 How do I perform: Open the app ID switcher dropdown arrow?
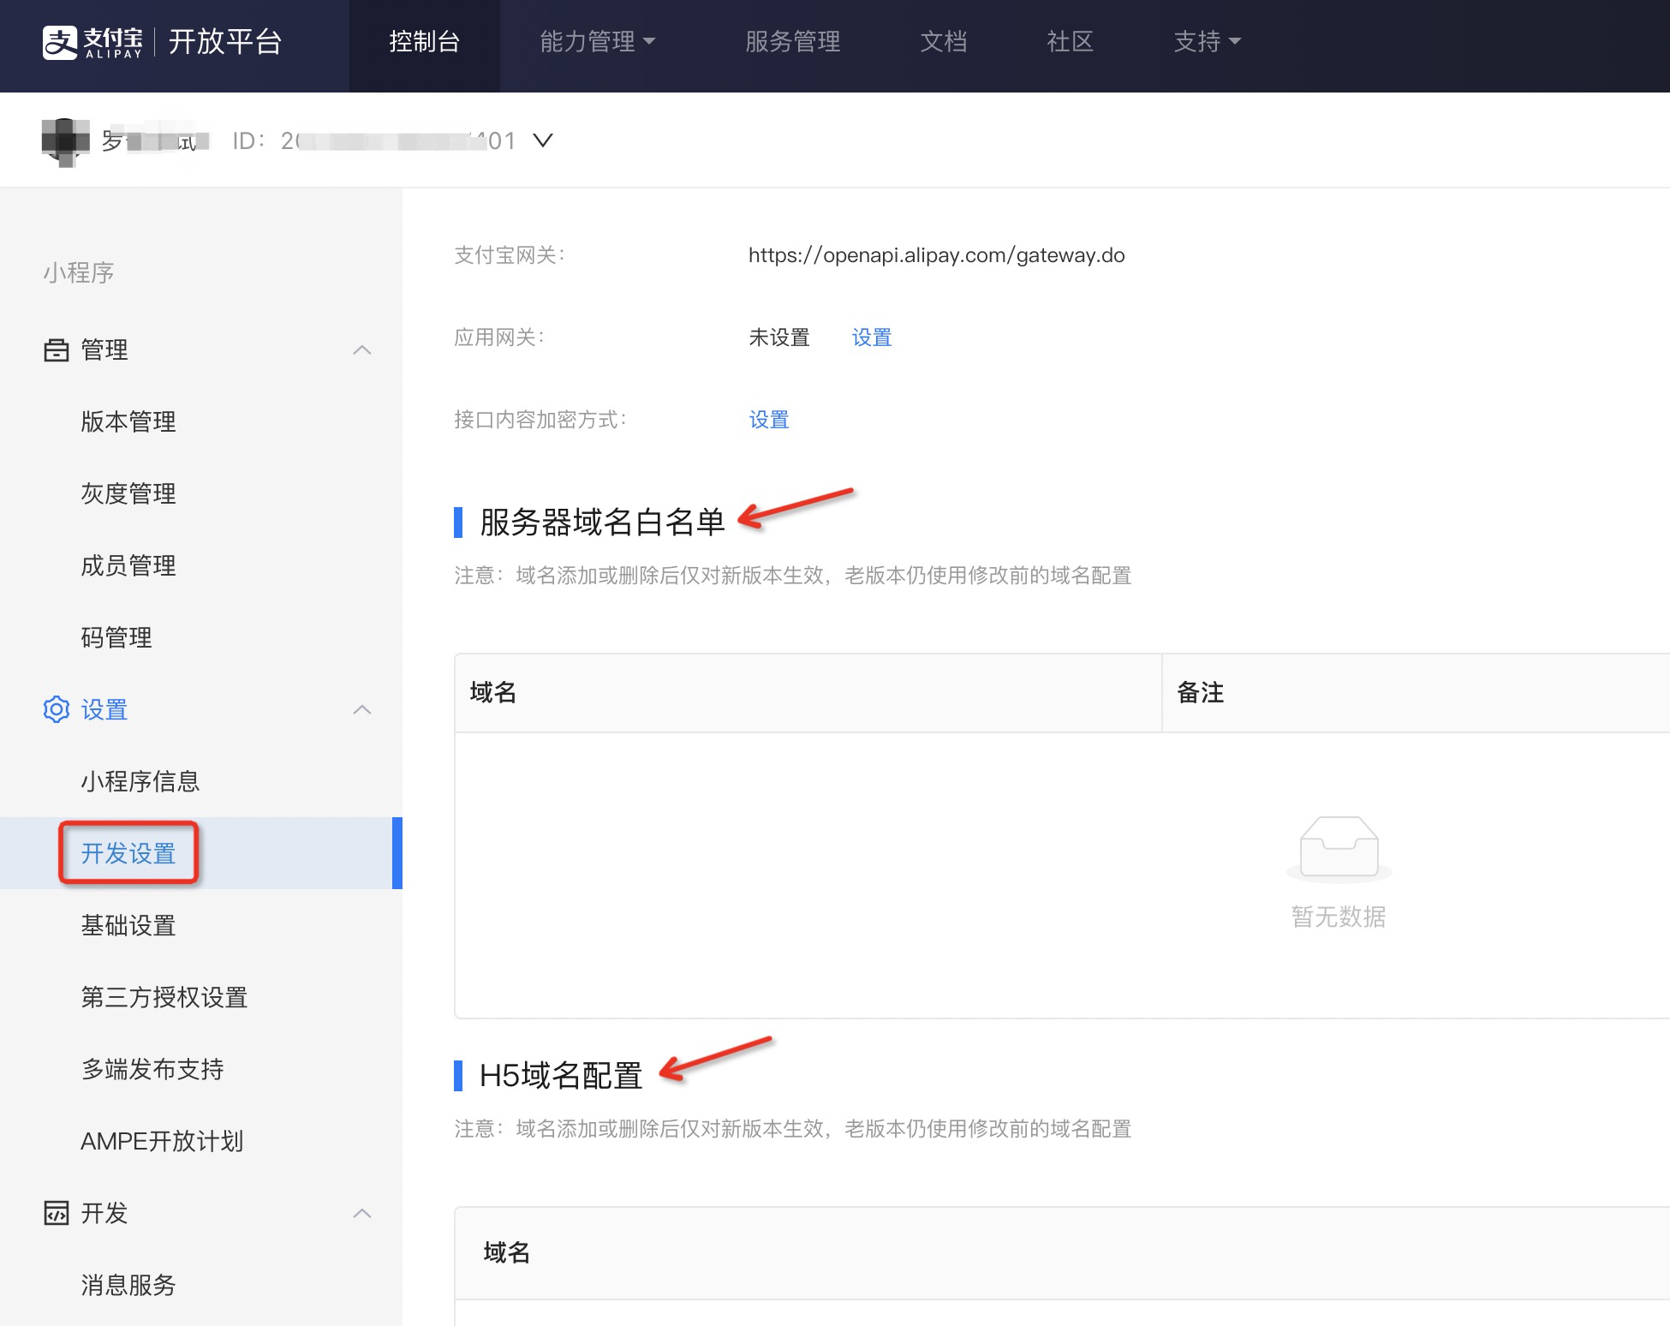pos(543,140)
